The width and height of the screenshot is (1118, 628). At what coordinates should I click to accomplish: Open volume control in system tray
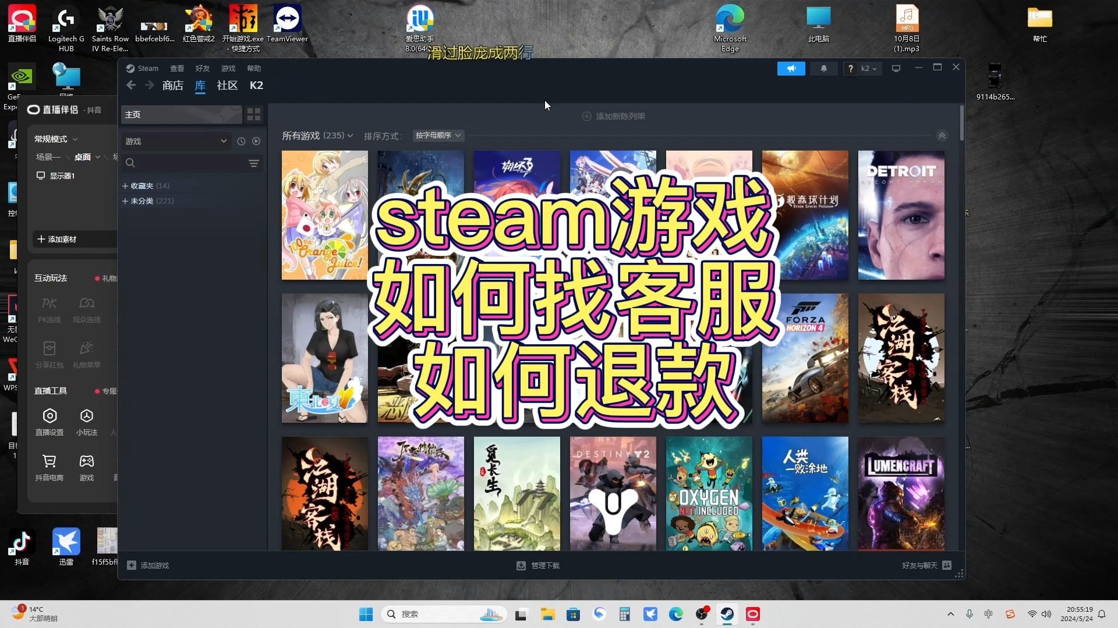point(1046,614)
